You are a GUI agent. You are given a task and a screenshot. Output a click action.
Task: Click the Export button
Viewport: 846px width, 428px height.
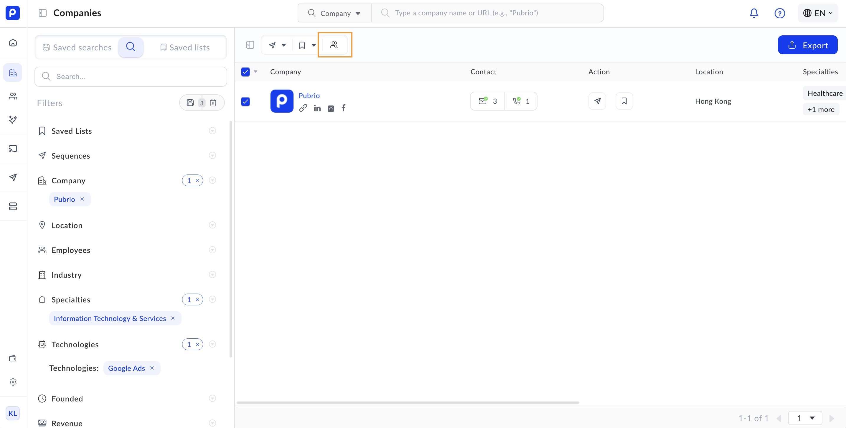click(807, 45)
